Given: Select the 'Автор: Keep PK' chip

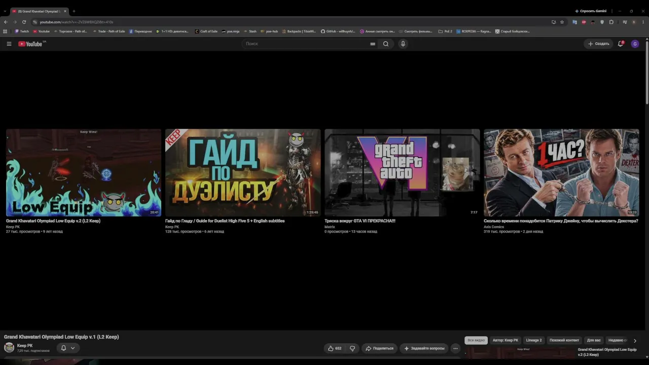Looking at the screenshot, I should point(506,340).
